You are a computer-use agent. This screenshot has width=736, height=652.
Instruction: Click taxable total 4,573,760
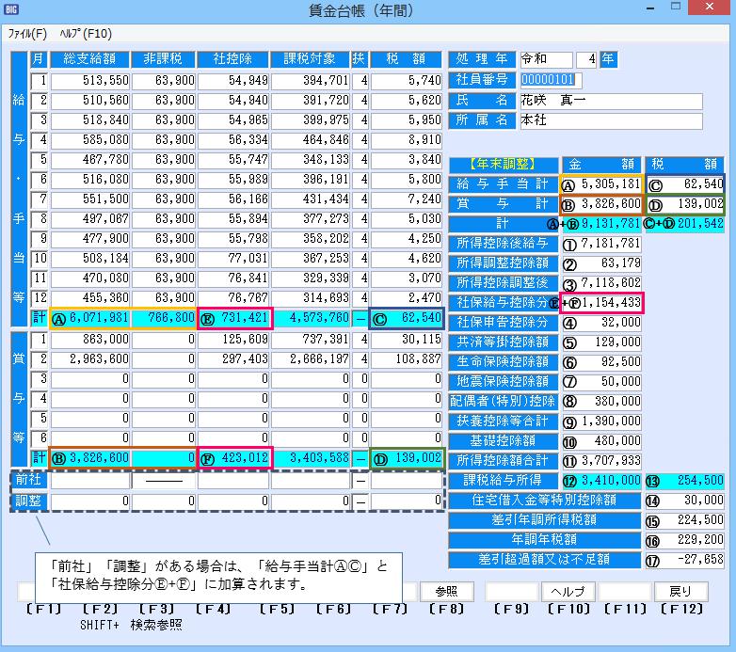point(312,318)
